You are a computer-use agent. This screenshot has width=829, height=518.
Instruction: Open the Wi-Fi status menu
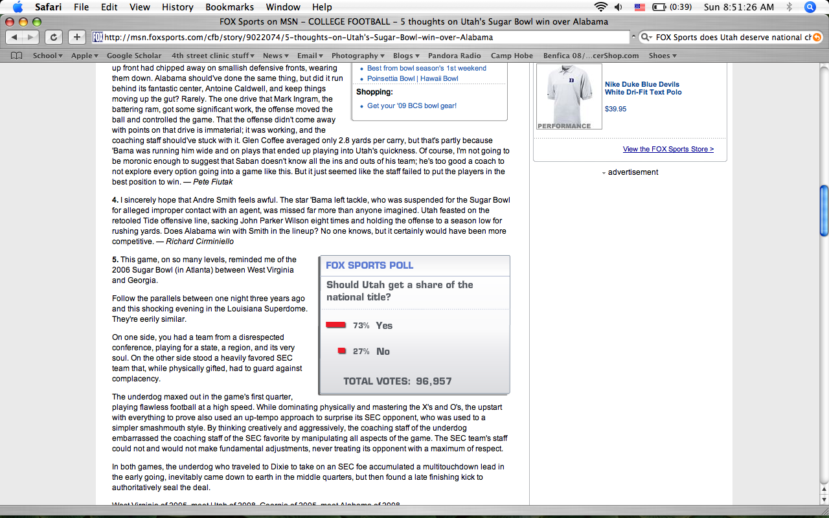click(601, 7)
